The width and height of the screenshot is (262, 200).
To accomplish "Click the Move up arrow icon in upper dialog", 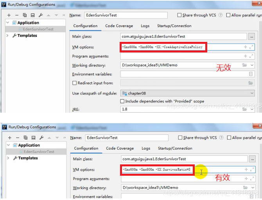I will click(x=48, y=15).
